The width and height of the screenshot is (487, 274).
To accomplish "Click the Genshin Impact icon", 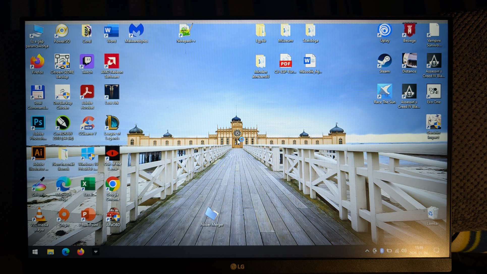I will pyautogui.click(x=433, y=122).
